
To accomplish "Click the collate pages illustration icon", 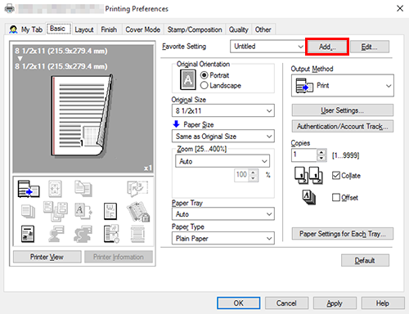I will 308,176.
